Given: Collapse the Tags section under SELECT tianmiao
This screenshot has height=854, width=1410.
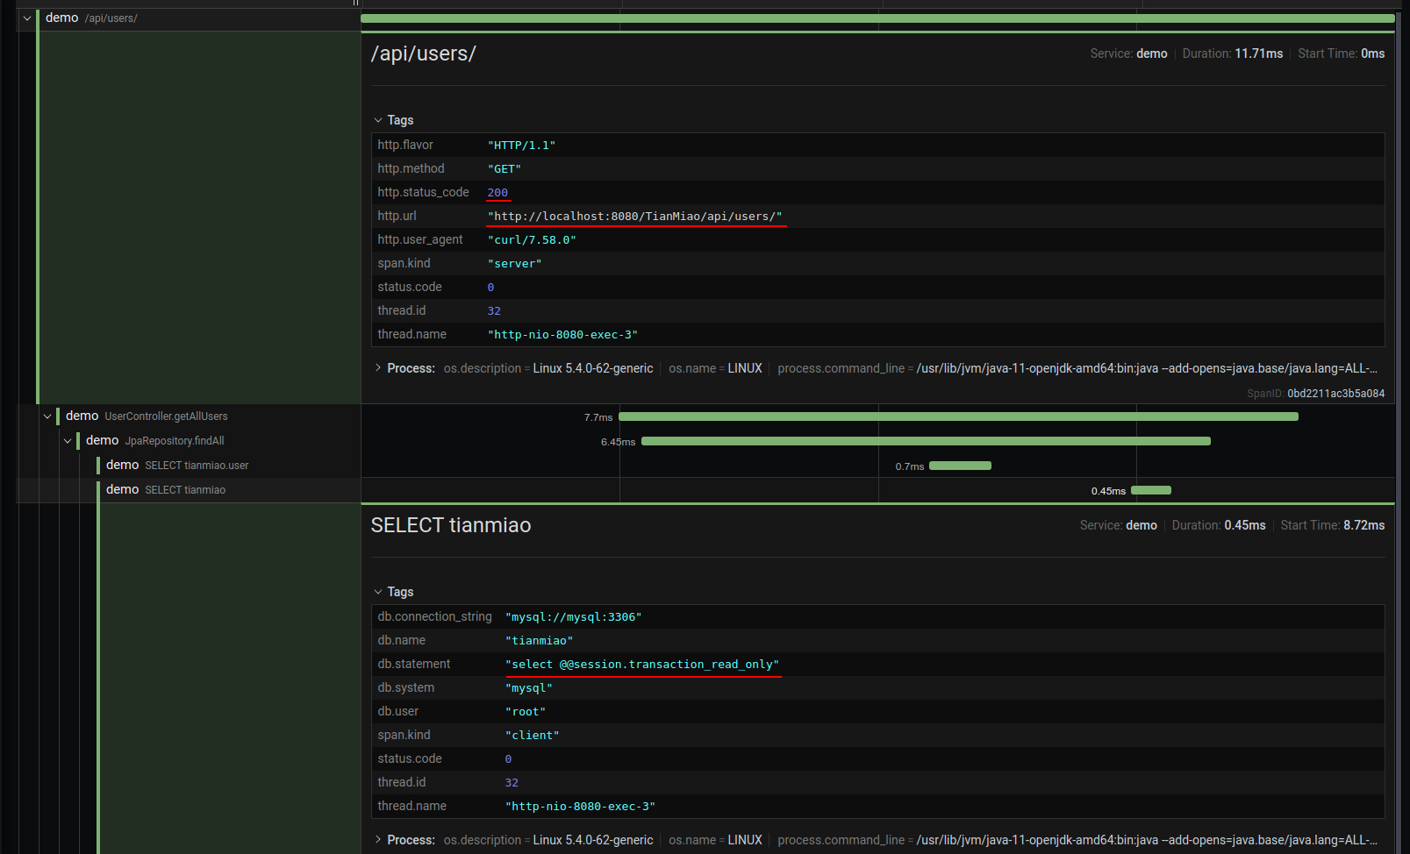Looking at the screenshot, I should (x=393, y=592).
